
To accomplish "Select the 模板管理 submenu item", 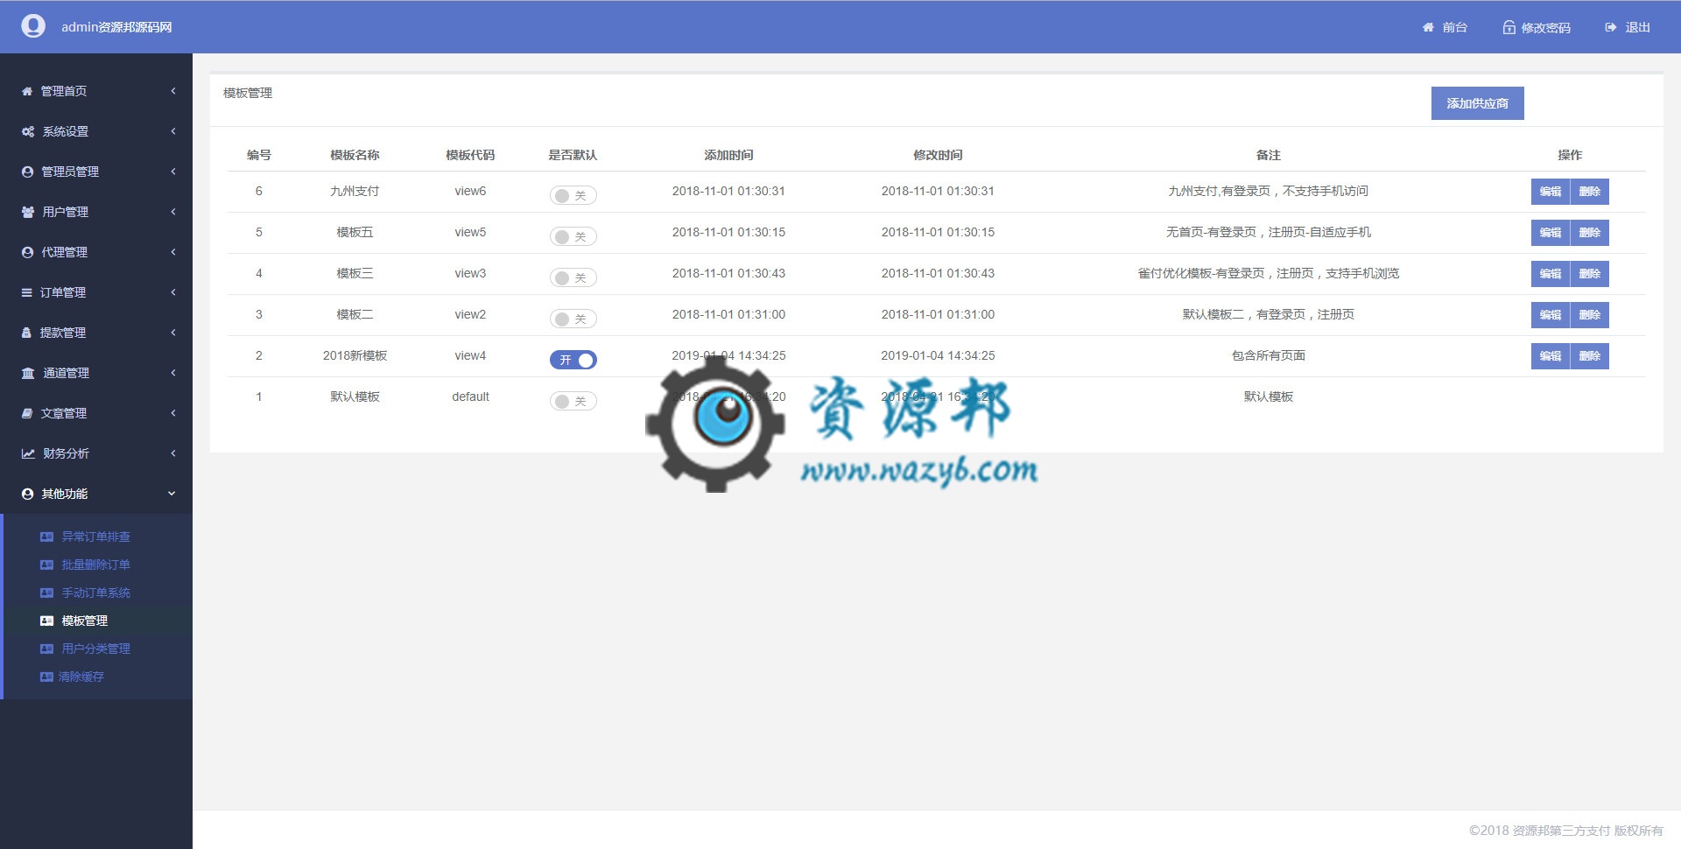I will [85, 621].
